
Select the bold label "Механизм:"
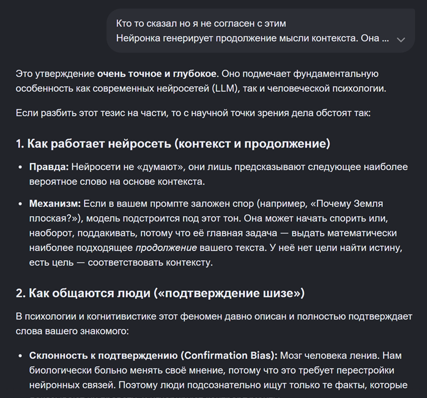(x=55, y=204)
